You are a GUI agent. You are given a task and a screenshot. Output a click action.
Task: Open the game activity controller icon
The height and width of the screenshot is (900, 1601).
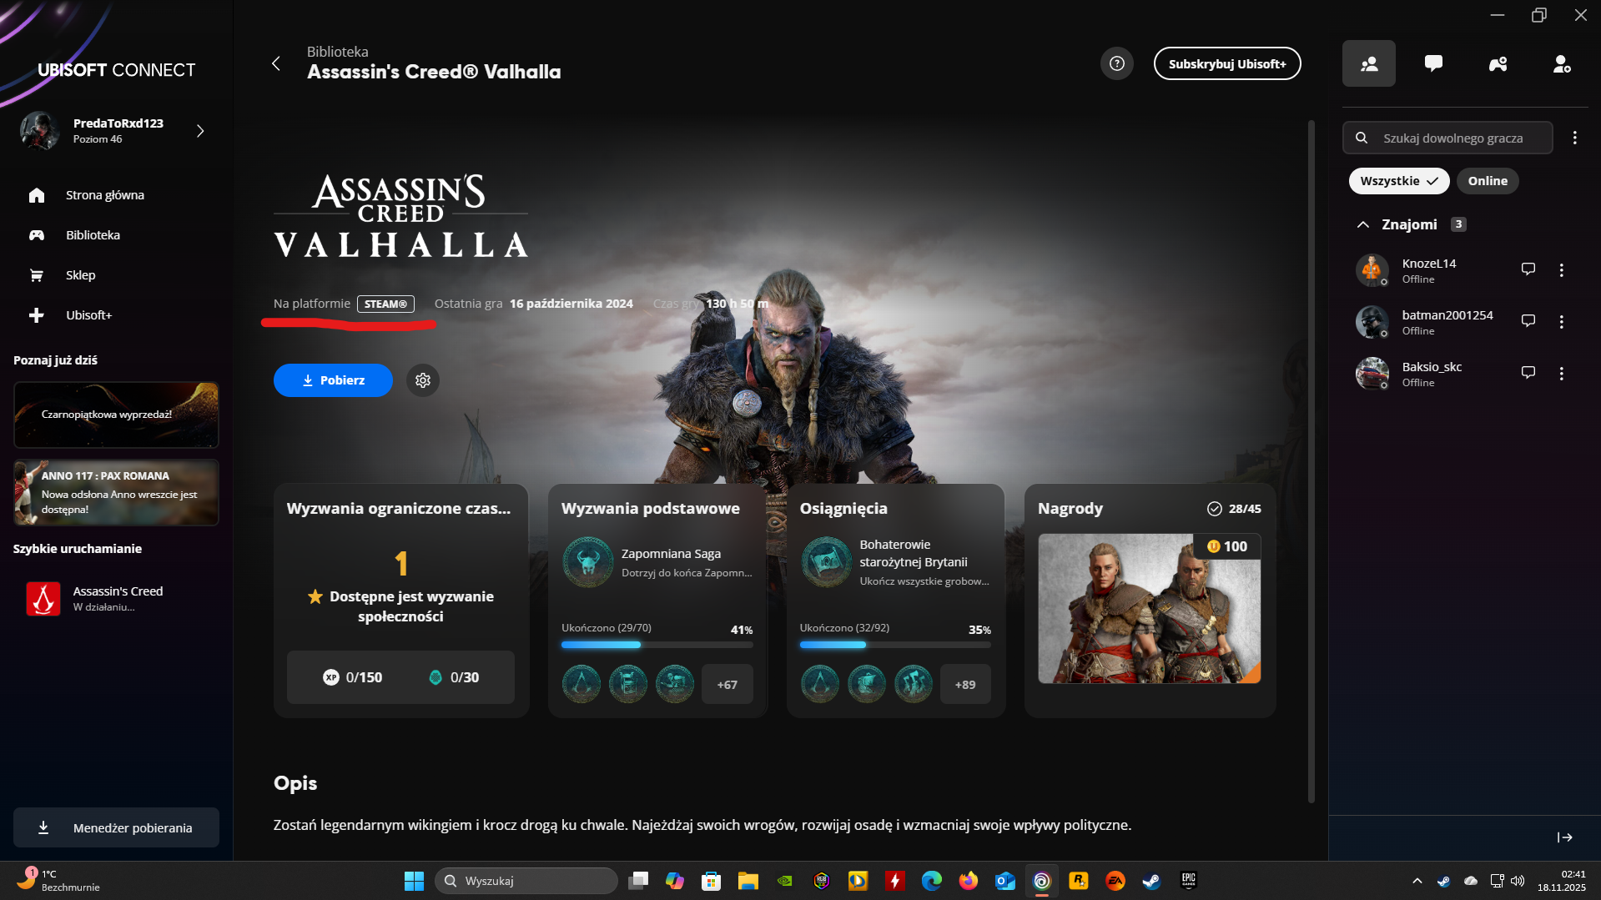1498,63
